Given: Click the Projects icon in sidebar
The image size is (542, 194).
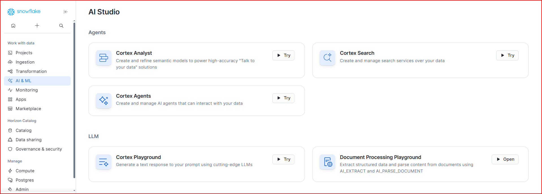Looking at the screenshot, I should point(10,53).
